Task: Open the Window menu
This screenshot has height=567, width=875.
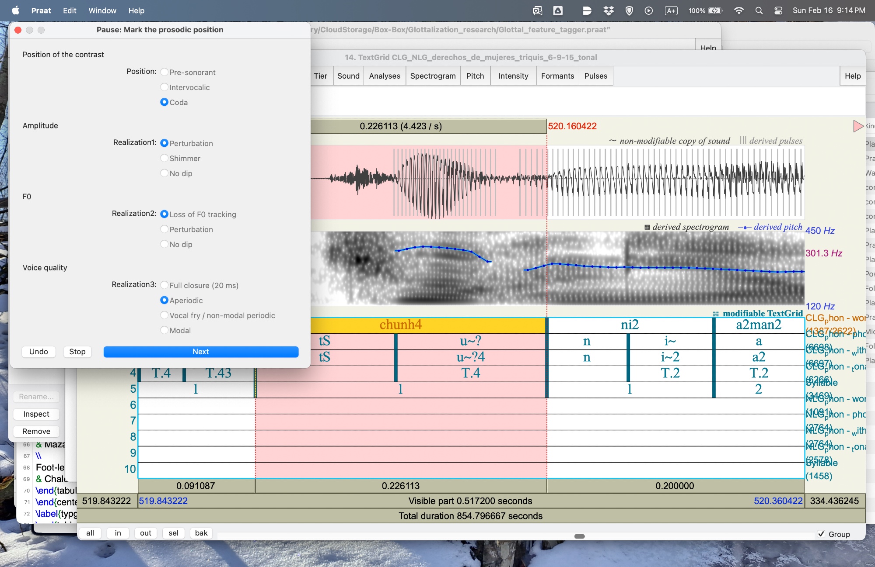Action: point(102,10)
